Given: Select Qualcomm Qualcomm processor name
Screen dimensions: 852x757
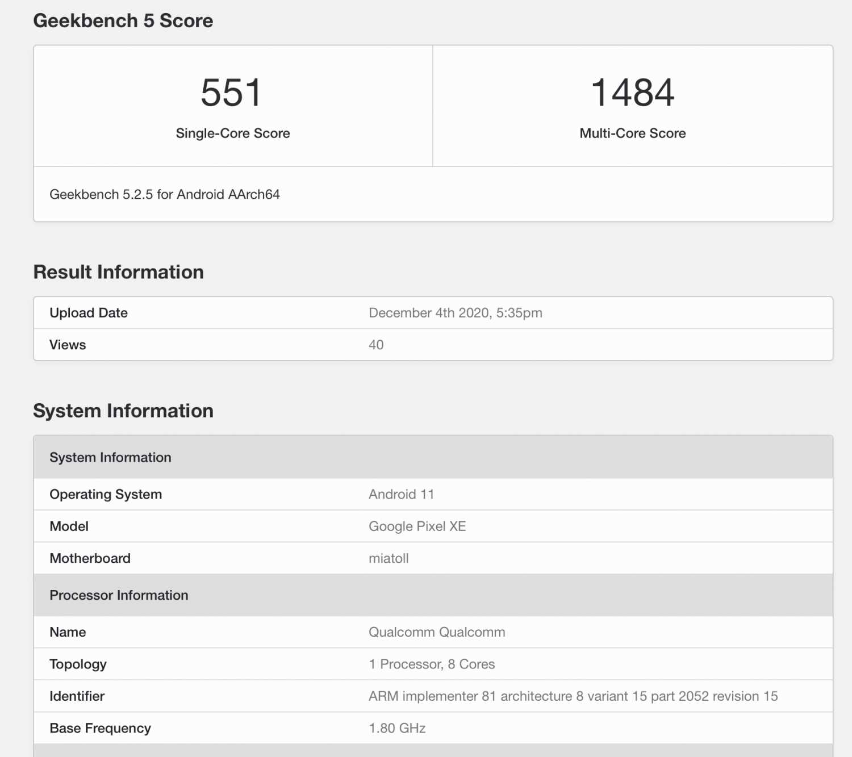Looking at the screenshot, I should [437, 632].
